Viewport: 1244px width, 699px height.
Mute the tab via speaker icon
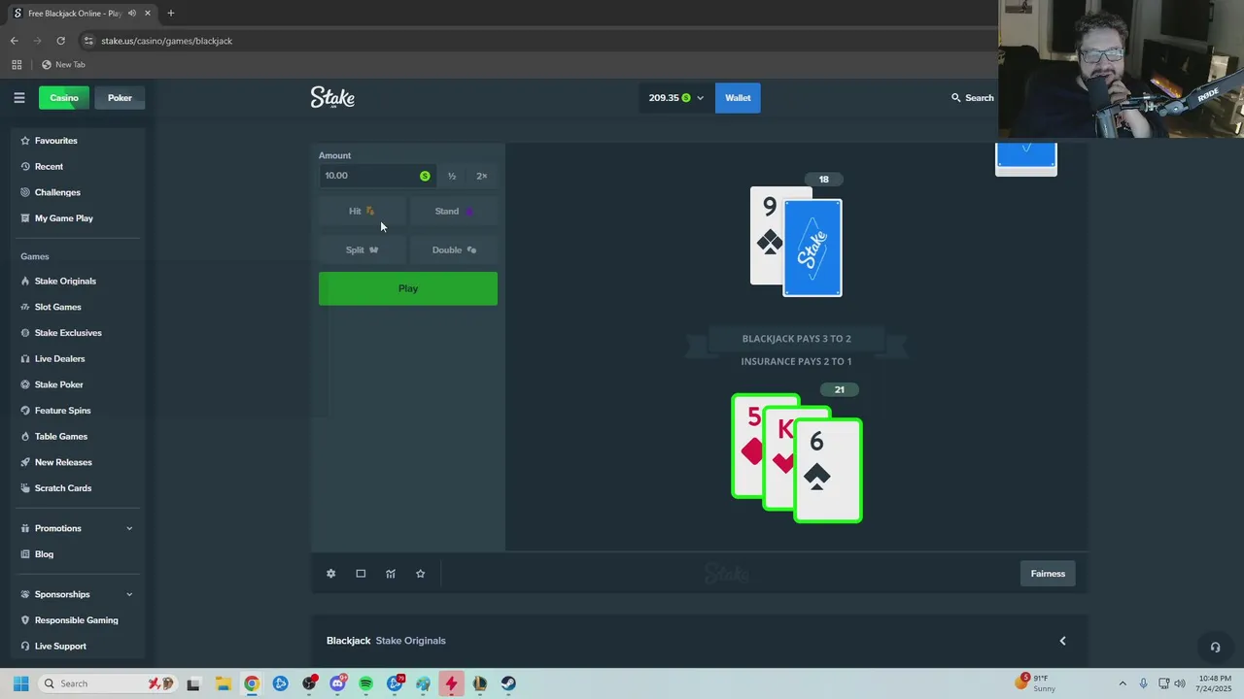[132, 13]
